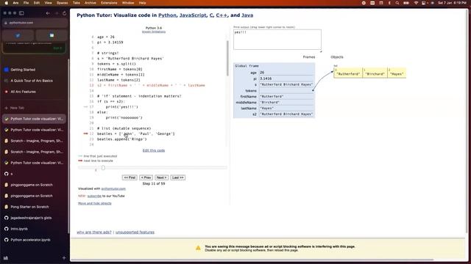
Task: Open the GitHub tab labeled 's'
Action: (x=34, y=174)
